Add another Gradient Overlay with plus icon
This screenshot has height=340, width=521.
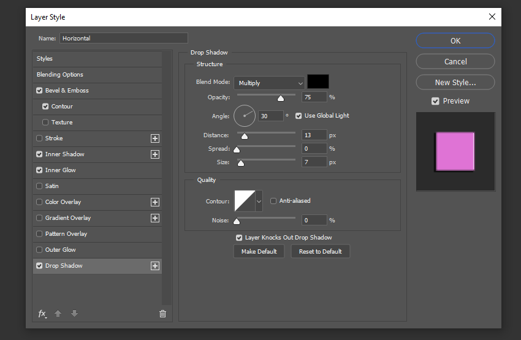click(155, 218)
